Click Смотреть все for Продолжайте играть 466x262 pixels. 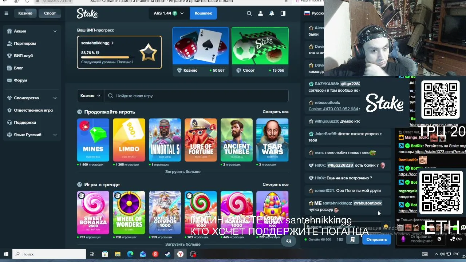pos(275,112)
